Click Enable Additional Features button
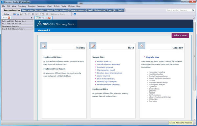 181,123
